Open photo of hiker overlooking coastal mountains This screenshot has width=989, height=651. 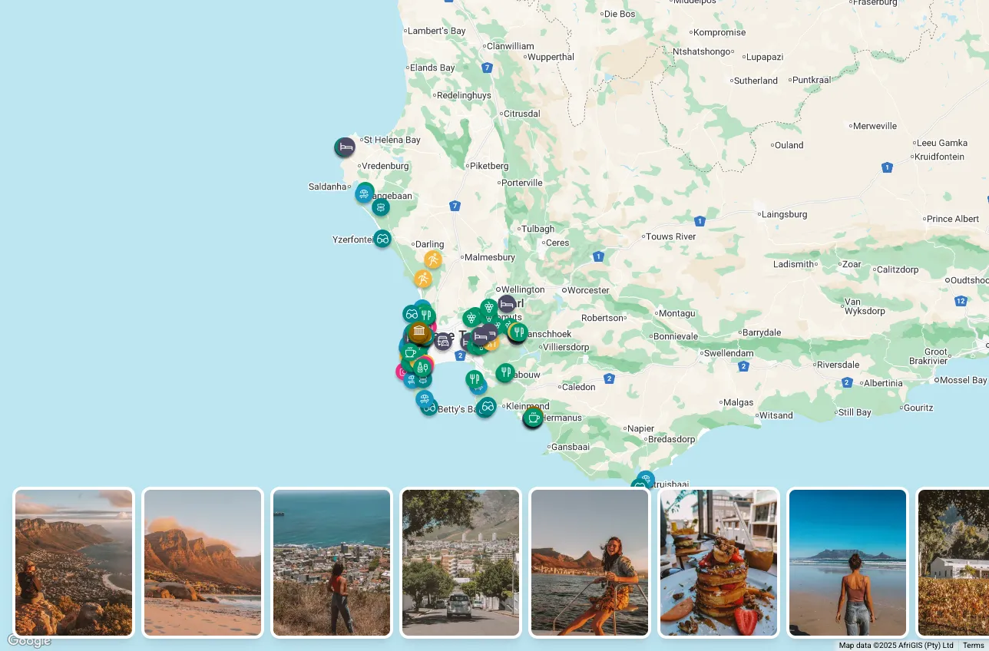coord(74,563)
